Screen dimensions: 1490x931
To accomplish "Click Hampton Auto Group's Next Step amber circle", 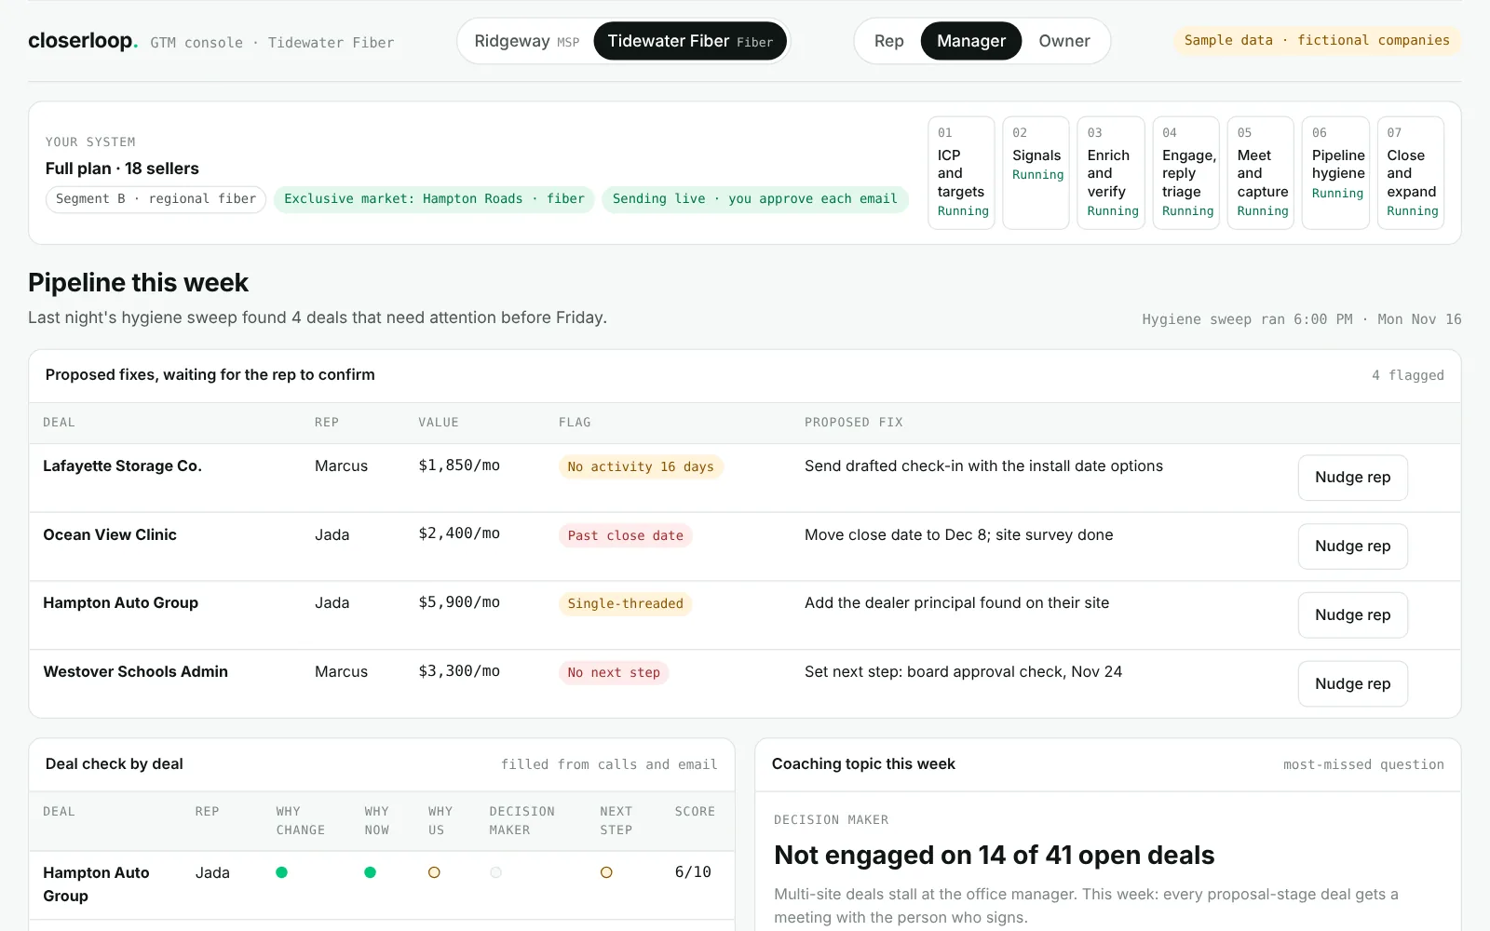I will (606, 872).
